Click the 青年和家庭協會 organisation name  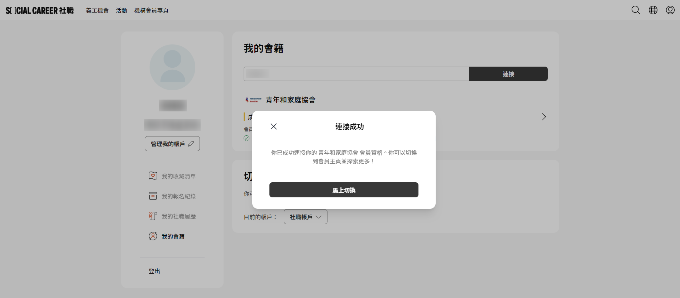291,100
